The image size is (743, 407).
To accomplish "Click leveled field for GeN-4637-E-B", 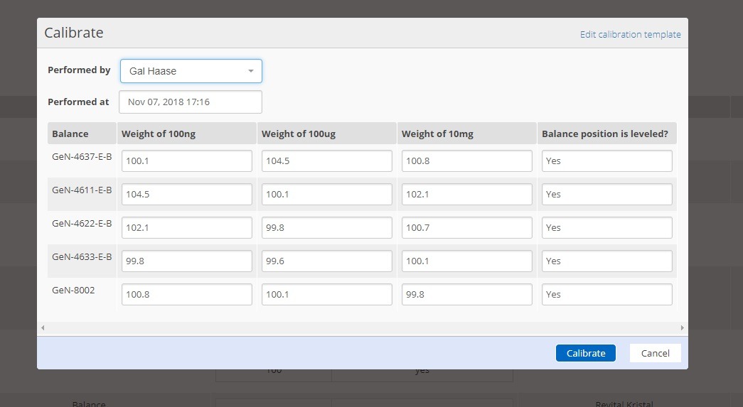I will [x=606, y=161].
